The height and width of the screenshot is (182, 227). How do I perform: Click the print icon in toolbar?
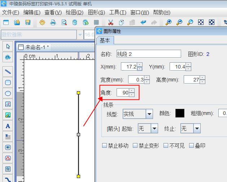pyautogui.click(x=53, y=22)
